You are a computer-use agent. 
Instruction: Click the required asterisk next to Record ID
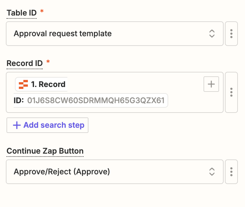tap(48, 62)
